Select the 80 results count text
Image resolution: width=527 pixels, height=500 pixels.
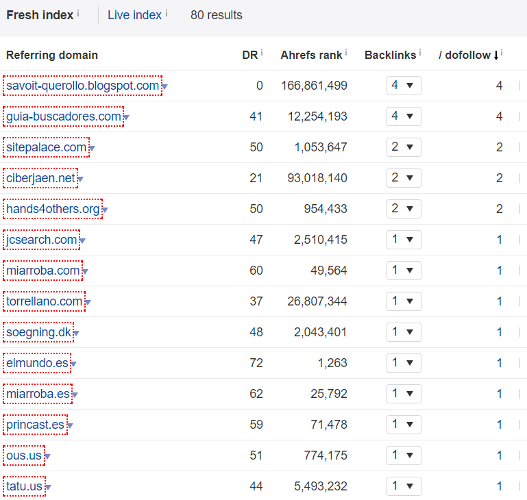(x=217, y=15)
